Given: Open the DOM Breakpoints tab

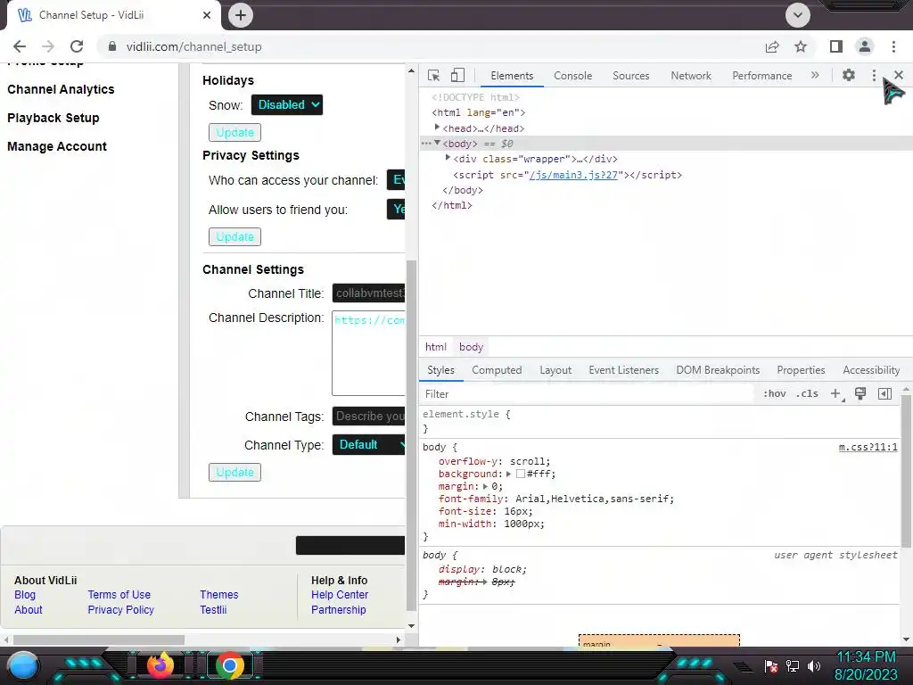Looking at the screenshot, I should [x=718, y=370].
